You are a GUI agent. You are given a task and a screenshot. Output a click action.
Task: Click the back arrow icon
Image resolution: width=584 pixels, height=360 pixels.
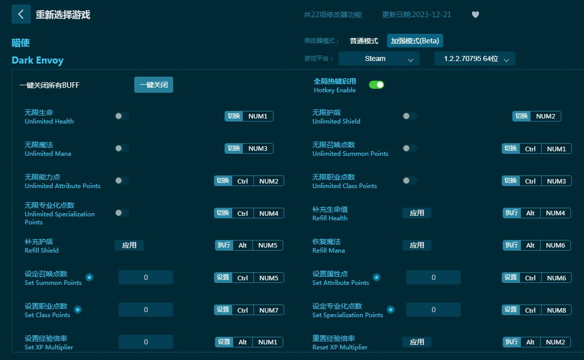click(x=21, y=14)
